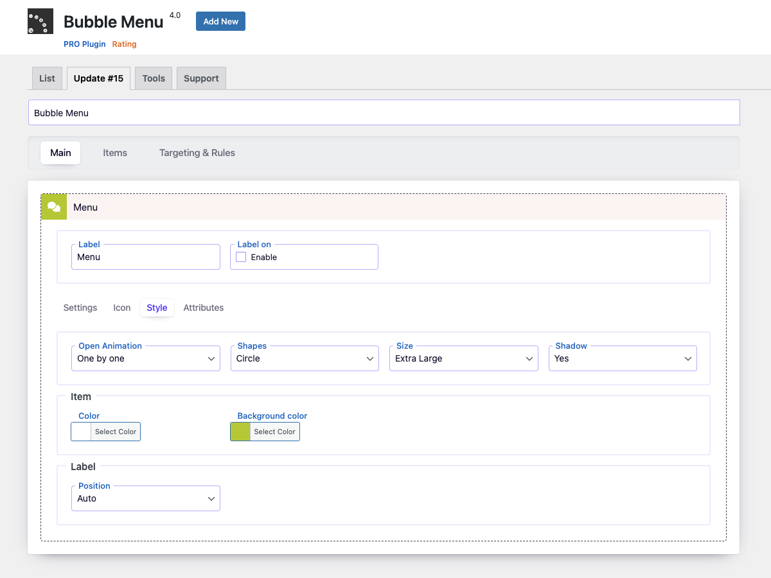Click the green Background color swatch

(x=240, y=432)
